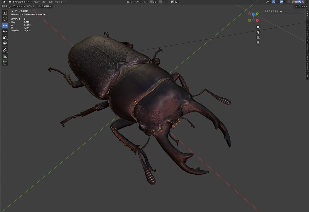309x212 pixels.
Task: Switch to material preview shading mode
Action: 300,2
